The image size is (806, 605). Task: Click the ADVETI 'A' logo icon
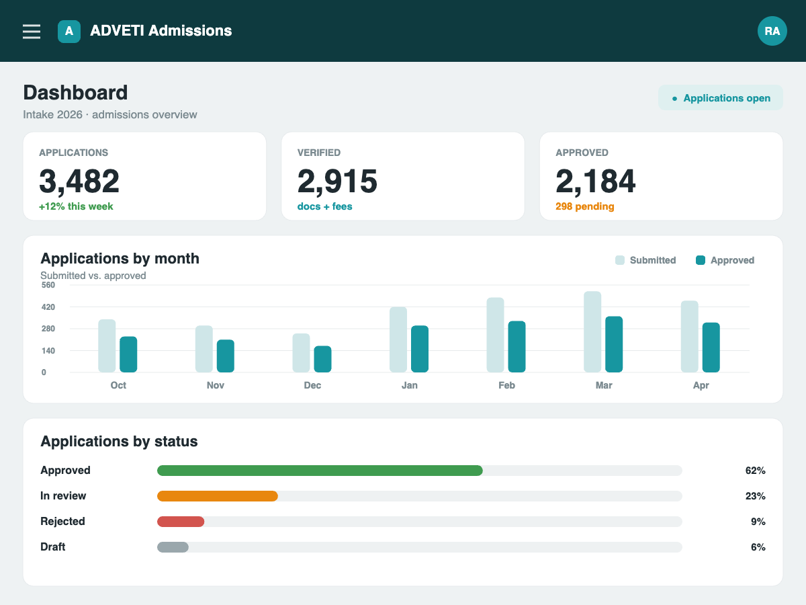pyautogui.click(x=69, y=31)
